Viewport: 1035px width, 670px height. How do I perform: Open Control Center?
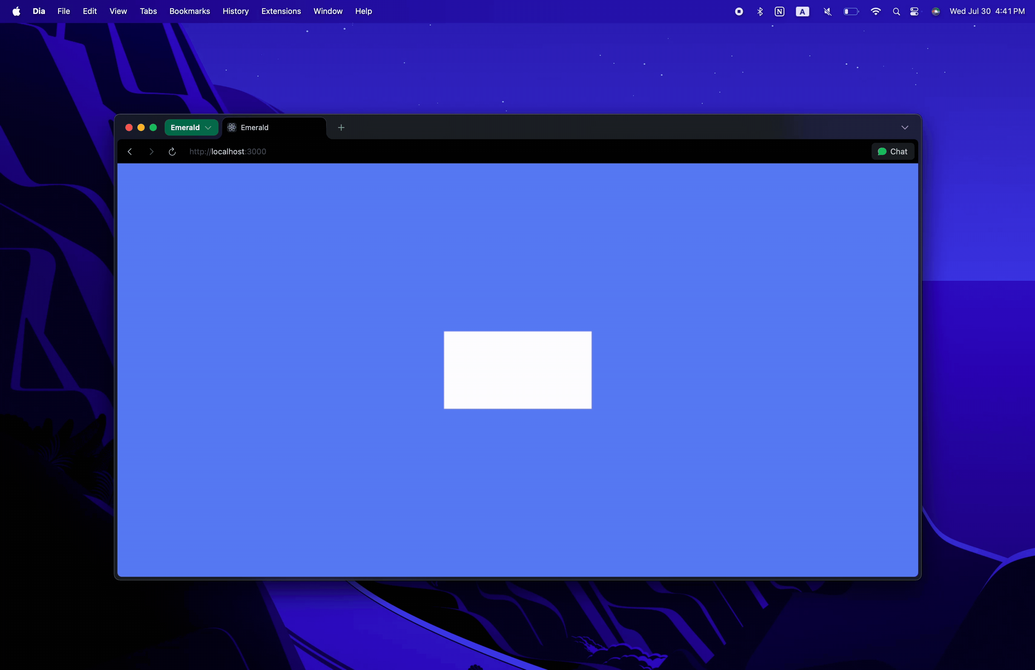[915, 12]
